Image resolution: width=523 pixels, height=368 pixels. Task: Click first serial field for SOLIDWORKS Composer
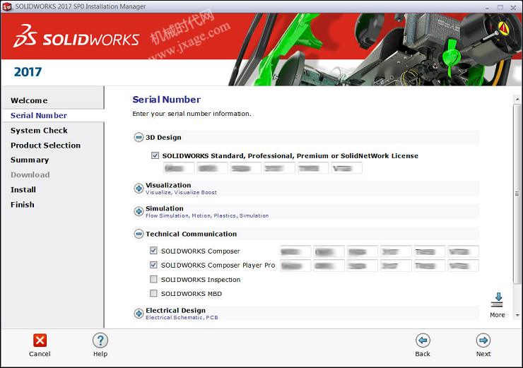[x=295, y=251]
